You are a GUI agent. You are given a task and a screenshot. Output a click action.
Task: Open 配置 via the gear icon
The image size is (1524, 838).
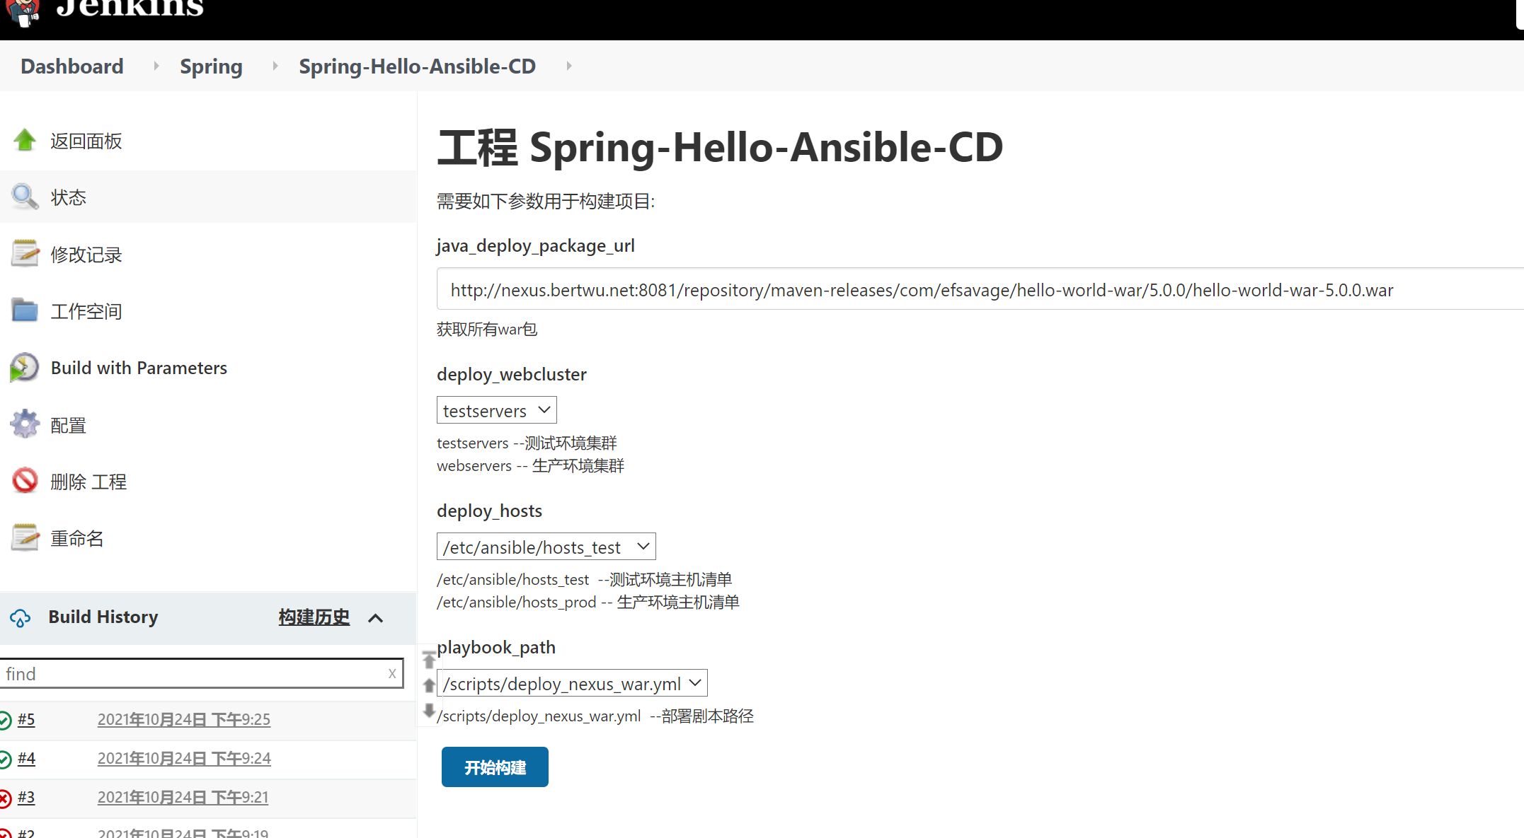point(25,424)
